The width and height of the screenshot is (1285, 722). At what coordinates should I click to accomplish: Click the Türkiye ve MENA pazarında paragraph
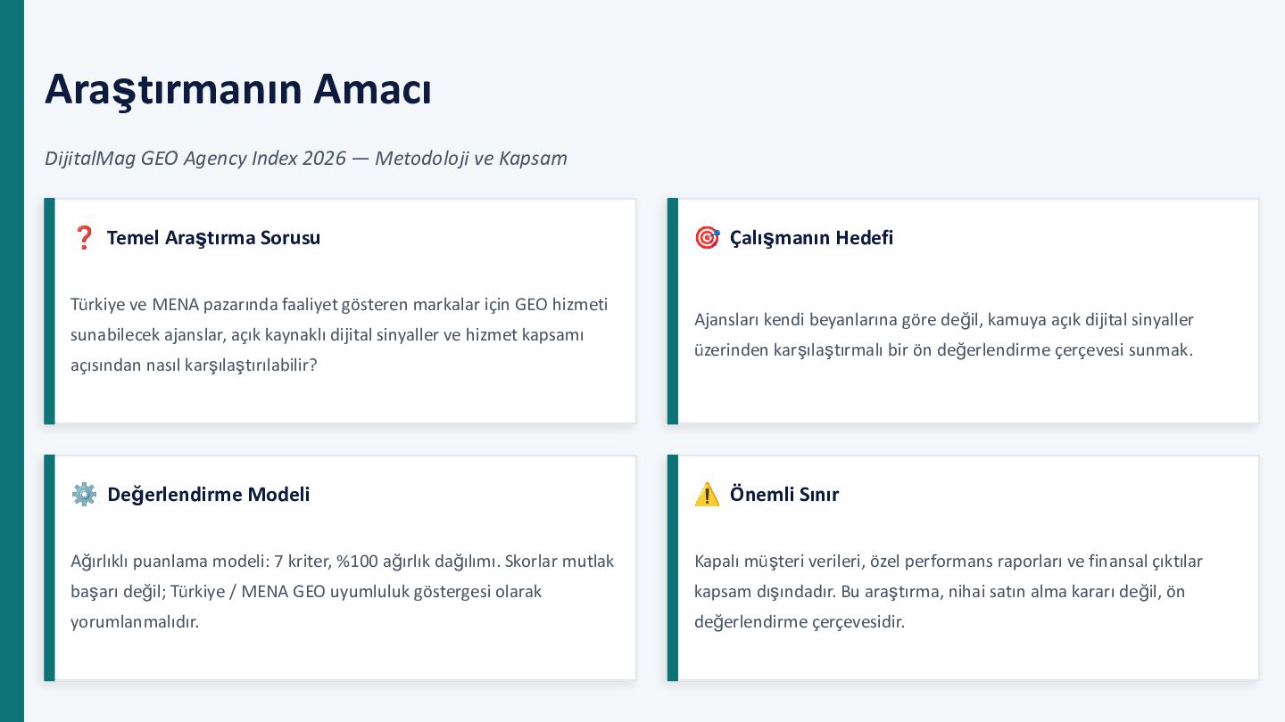tap(339, 335)
